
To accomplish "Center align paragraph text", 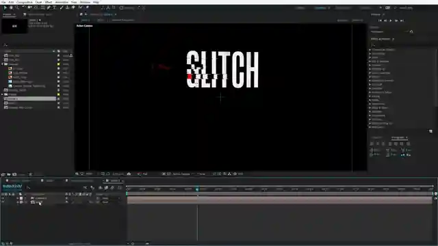I will [x=378, y=143].
